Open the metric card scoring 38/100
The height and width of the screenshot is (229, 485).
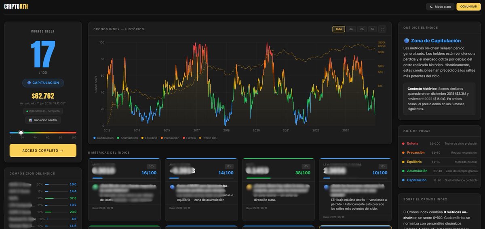click(x=278, y=189)
